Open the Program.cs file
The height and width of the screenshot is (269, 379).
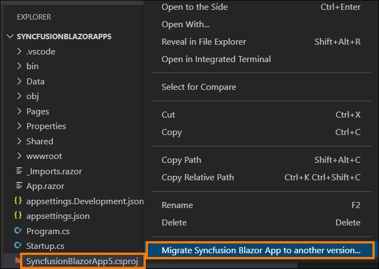(48, 231)
